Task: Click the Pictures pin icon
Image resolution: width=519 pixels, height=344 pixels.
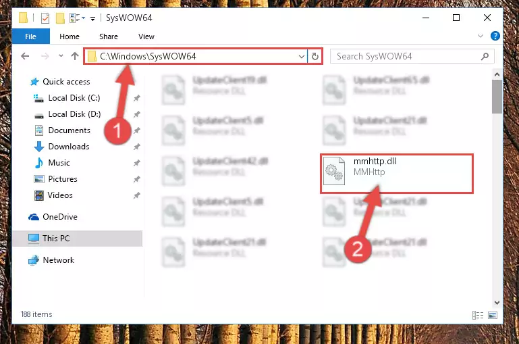Action: [x=137, y=179]
